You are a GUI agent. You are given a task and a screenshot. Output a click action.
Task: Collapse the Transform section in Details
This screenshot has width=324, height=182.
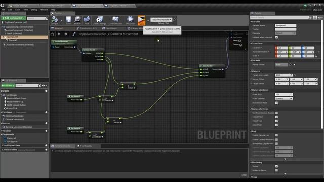tap(251, 44)
